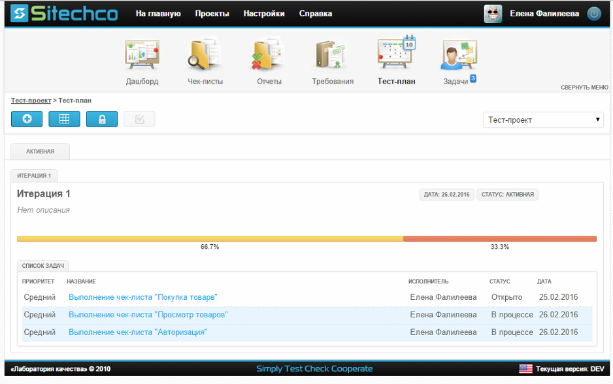Click the Simply Test Check Cooperate footer slogan
The height and width of the screenshot is (384, 613).
[314, 369]
